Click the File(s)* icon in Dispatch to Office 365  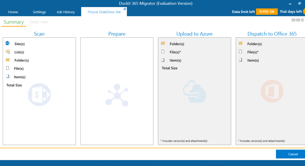click(x=241, y=52)
